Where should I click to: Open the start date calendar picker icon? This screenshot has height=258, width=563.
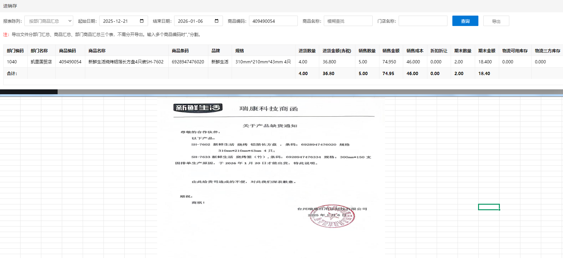click(142, 21)
